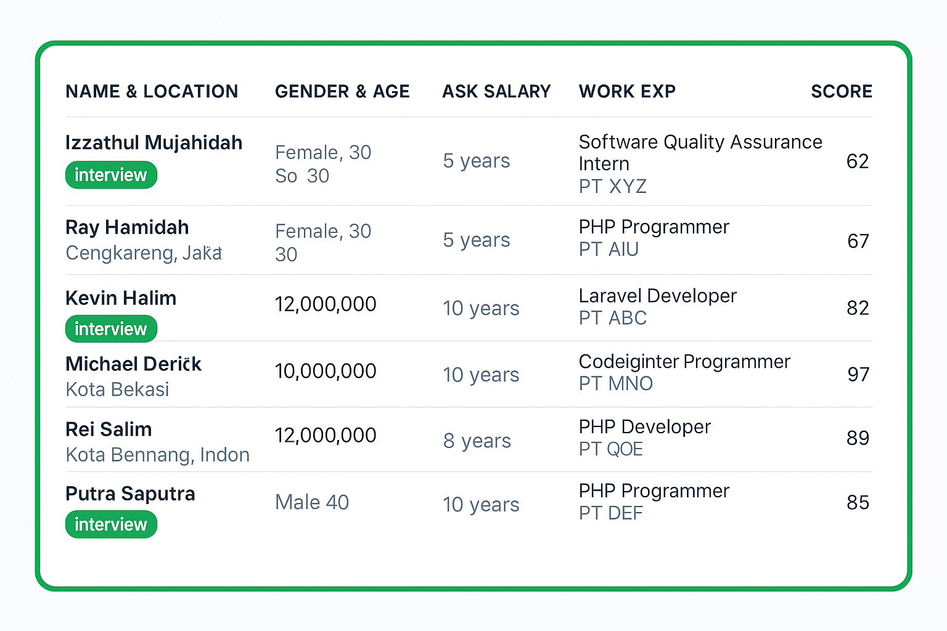
Task: Open candidate Rei Salim's name
Action: click(109, 429)
